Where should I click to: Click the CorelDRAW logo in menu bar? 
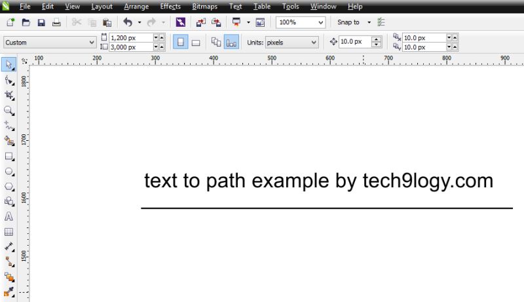click(6, 6)
